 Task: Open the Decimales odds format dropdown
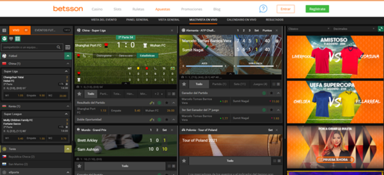[x=354, y=29]
